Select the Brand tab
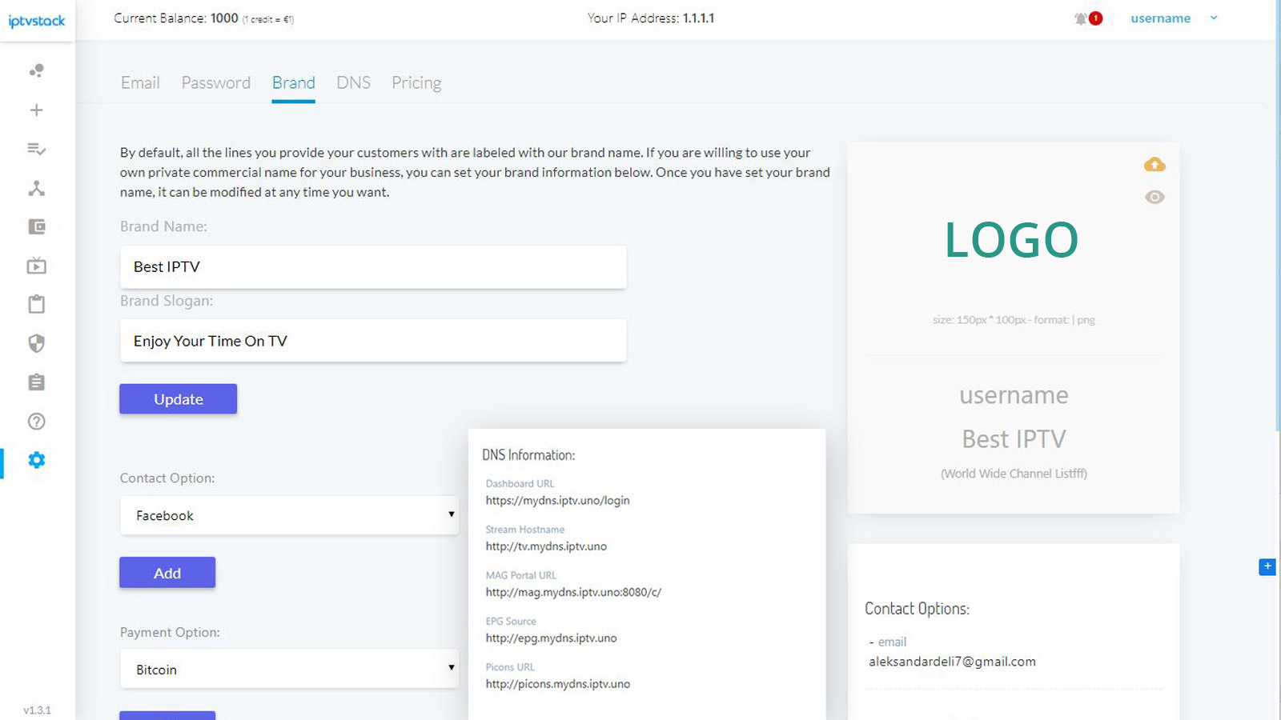1281x720 pixels. tap(293, 82)
